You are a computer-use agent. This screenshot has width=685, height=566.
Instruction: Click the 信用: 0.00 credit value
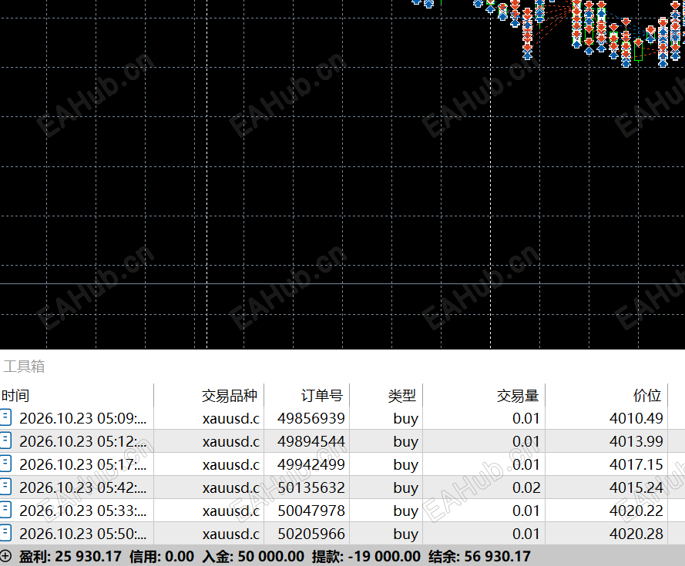162,557
